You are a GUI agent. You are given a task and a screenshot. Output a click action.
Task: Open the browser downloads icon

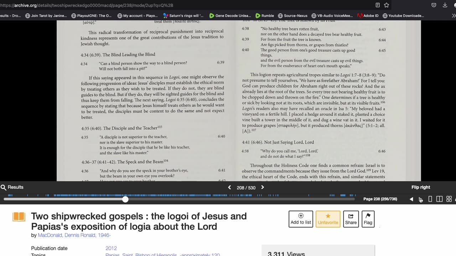tap(445, 5)
